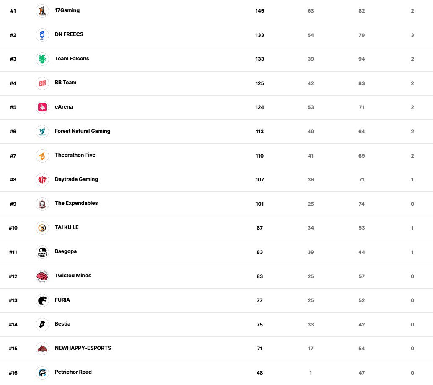Open the NEWHAPPY-ESPORTS team name link
433x385 pixels.
pos(83,348)
